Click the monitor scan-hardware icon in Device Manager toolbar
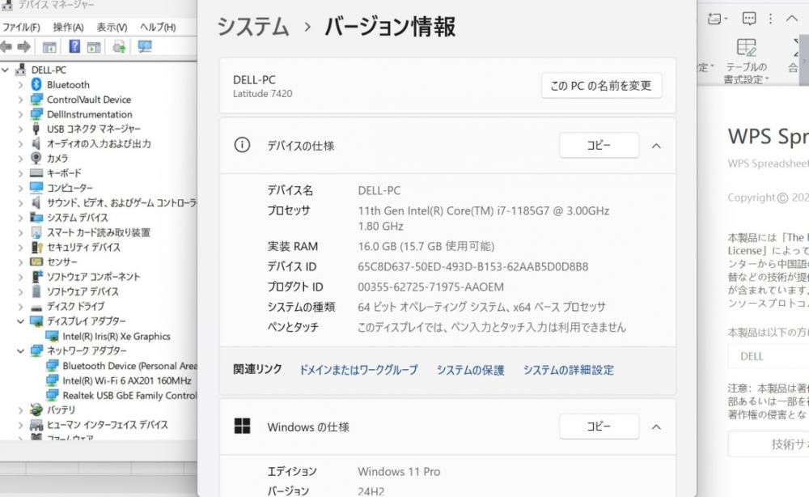 (x=145, y=47)
